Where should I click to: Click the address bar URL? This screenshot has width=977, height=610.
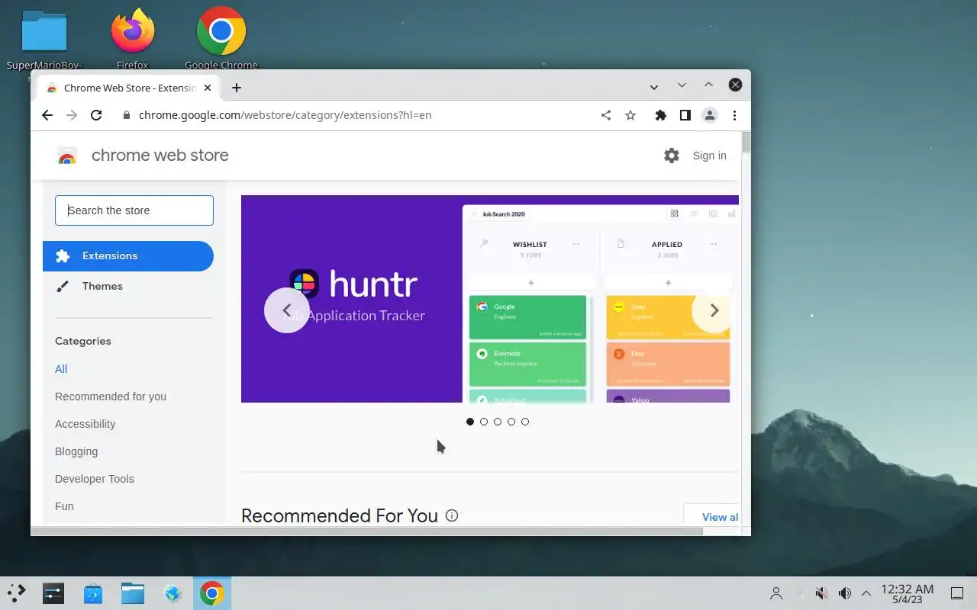coord(285,115)
